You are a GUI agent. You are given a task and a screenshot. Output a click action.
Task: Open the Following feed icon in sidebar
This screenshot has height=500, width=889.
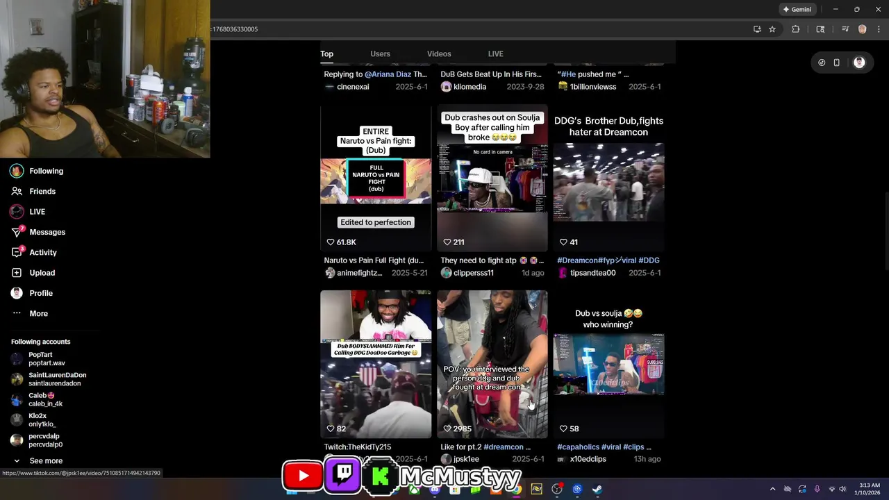(x=17, y=171)
